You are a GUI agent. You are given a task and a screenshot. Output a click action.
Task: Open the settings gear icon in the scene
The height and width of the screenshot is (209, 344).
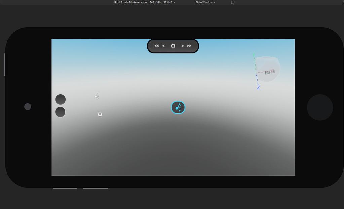100,114
